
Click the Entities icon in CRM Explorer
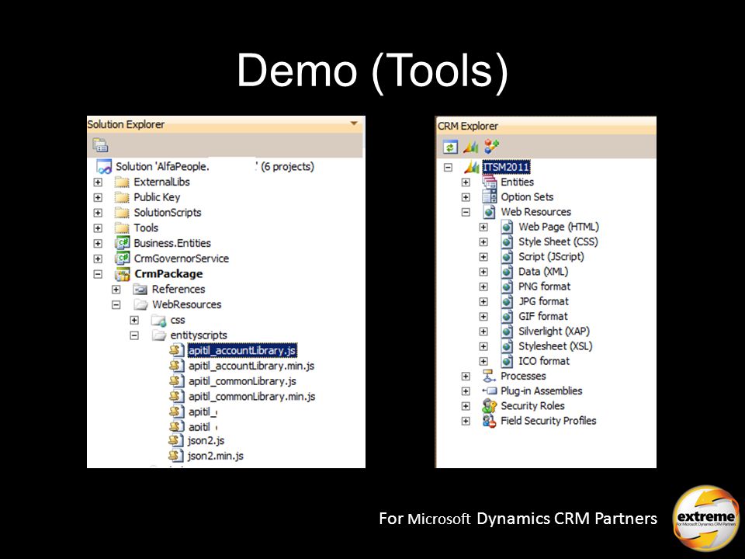point(490,182)
